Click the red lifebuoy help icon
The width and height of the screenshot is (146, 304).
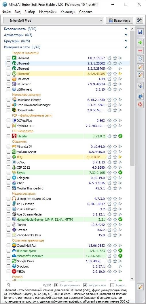(x=140, y=104)
